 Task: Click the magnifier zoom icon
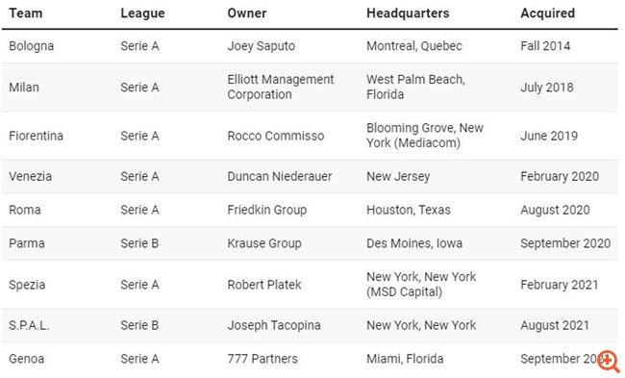609,362
